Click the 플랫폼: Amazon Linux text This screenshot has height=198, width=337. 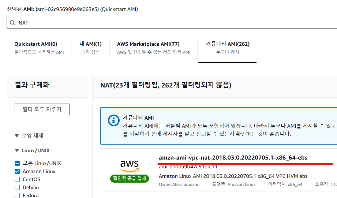tap(234, 184)
